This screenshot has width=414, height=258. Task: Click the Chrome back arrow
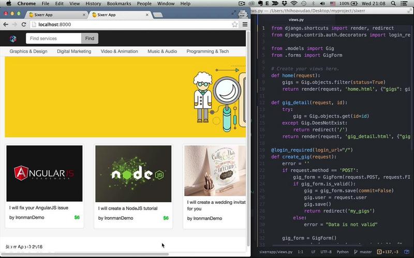tap(6, 24)
